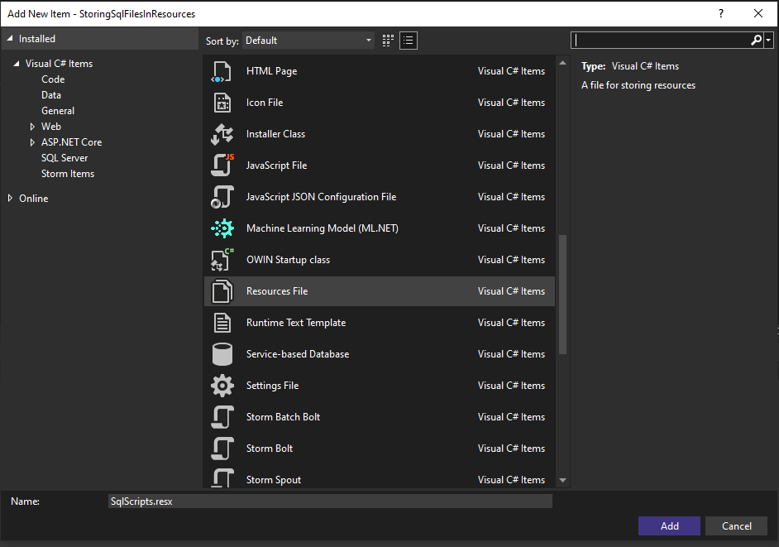
Task: Select the Service-based Database entry text
Action: pyautogui.click(x=298, y=354)
